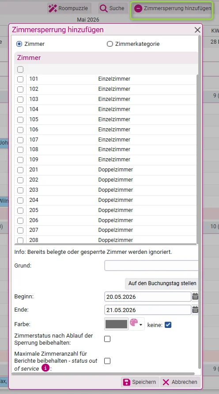The height and width of the screenshot is (394, 219).
Task: Click room number 106 text
Action: [34, 130]
